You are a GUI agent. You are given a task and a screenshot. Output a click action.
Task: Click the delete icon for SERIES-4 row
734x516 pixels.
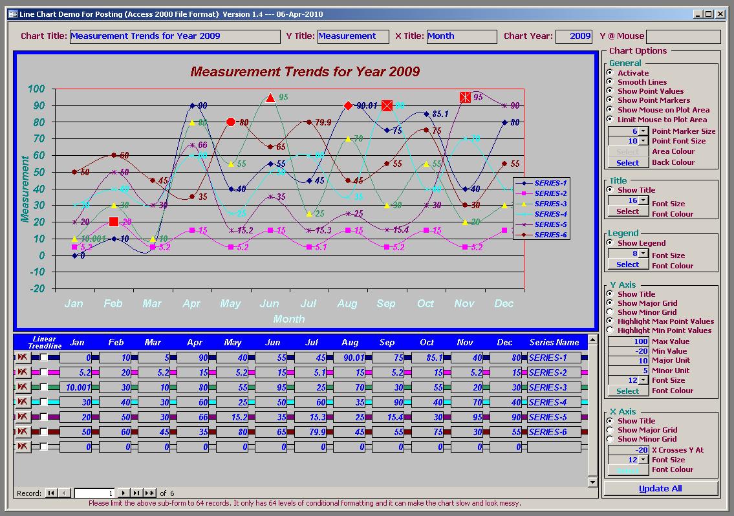click(23, 402)
